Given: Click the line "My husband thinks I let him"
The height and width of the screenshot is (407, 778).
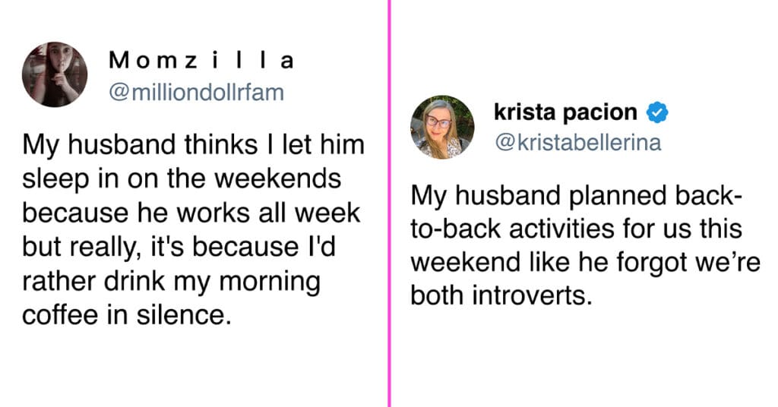Looking at the screenshot, I should coord(193,147).
